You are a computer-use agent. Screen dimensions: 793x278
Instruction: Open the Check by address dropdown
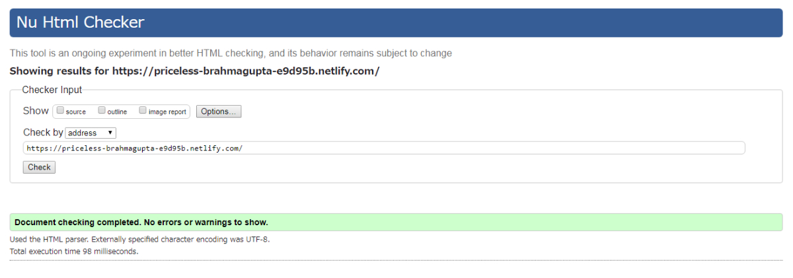pos(91,133)
